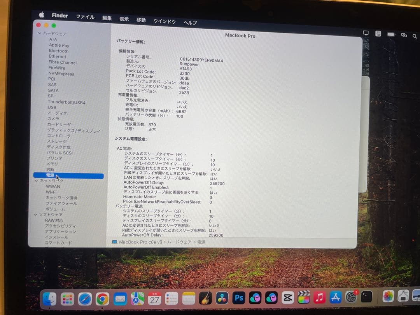Open the 移動 menu

141,20
